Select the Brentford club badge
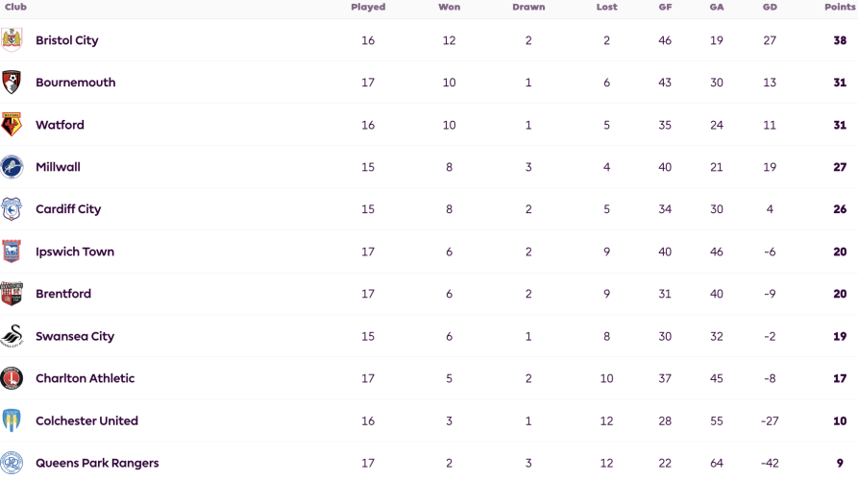 (x=12, y=294)
